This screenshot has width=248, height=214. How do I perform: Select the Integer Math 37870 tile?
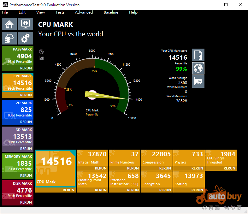pyautogui.click(x=92, y=158)
